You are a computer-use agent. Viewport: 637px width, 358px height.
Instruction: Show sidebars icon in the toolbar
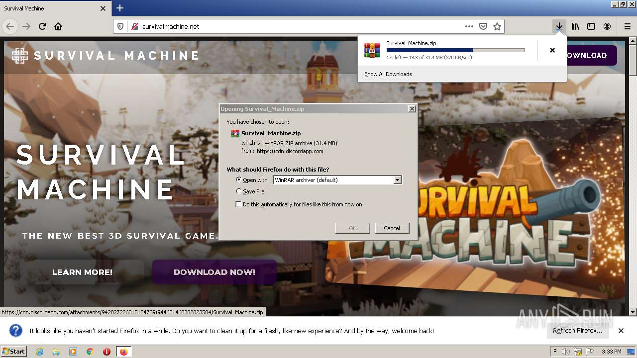click(591, 26)
